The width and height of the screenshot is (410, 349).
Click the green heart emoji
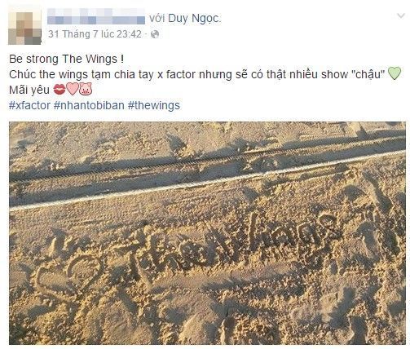click(x=395, y=73)
